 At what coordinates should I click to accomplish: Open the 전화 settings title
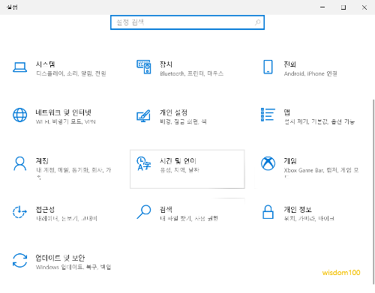point(290,64)
